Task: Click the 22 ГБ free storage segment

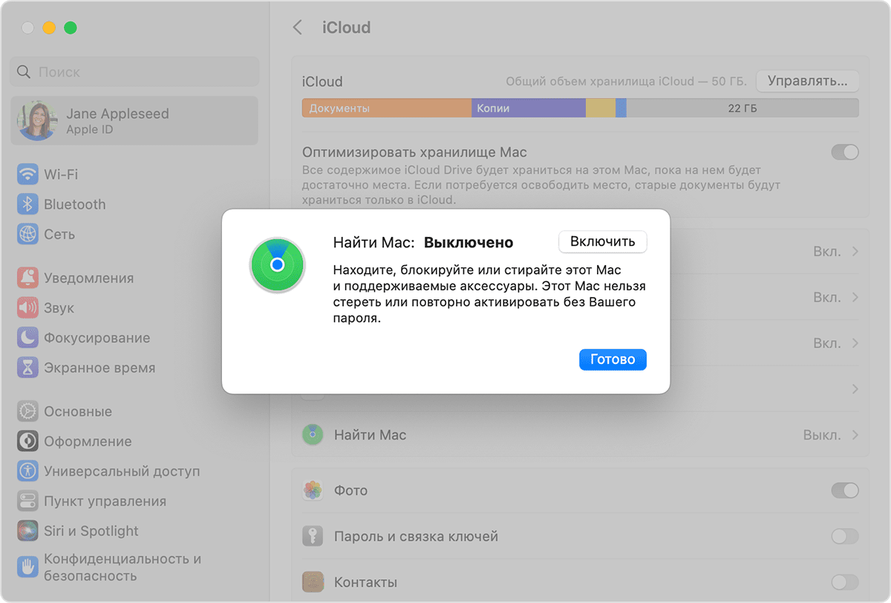Action: (x=742, y=108)
